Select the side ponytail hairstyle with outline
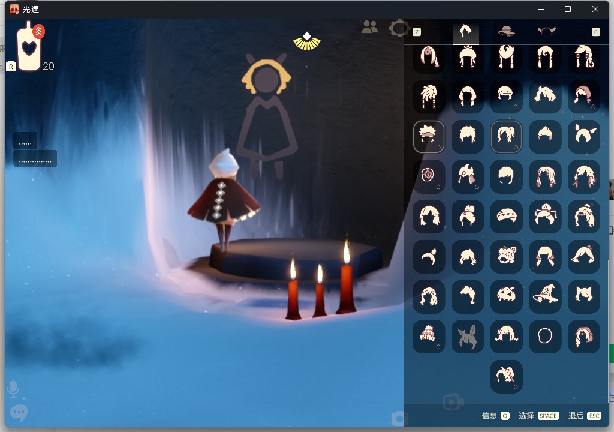Viewport: 614px width, 432px height. pos(506,136)
